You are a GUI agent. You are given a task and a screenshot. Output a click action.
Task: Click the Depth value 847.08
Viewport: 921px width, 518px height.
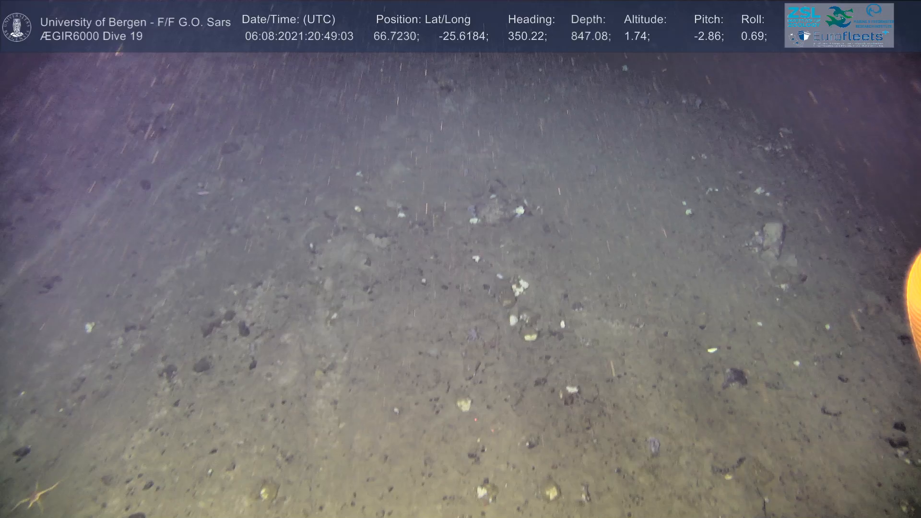[590, 36]
